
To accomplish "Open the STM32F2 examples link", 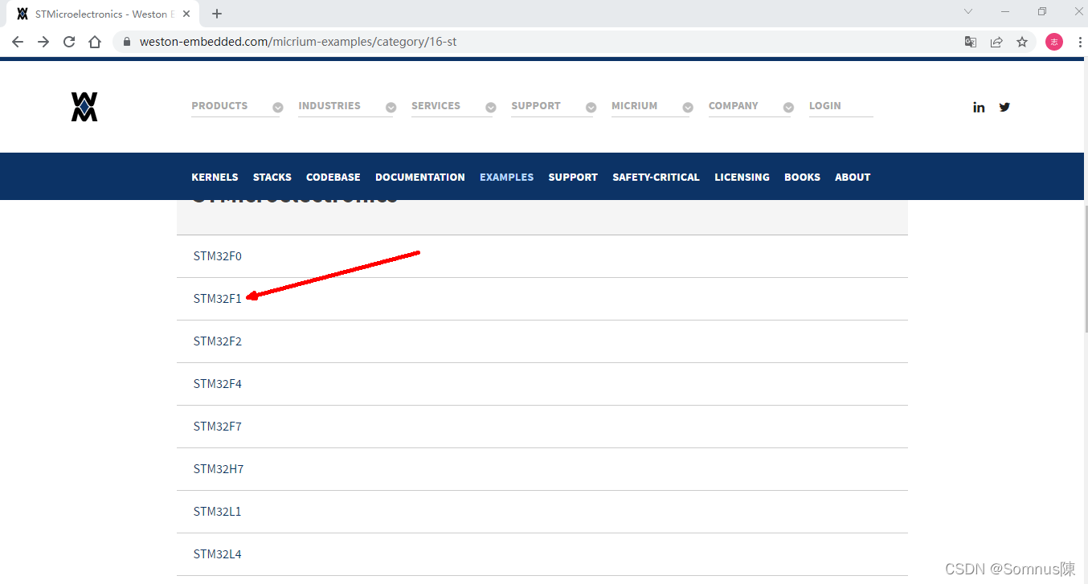I will tap(217, 341).
